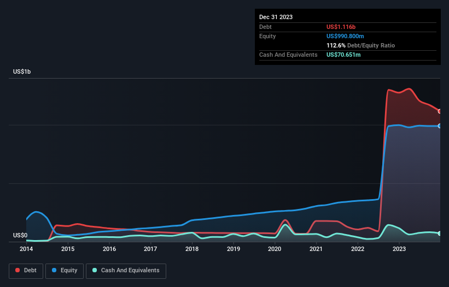
Task: Click Cash And Equivalents label in tooltip
Action: pos(288,55)
